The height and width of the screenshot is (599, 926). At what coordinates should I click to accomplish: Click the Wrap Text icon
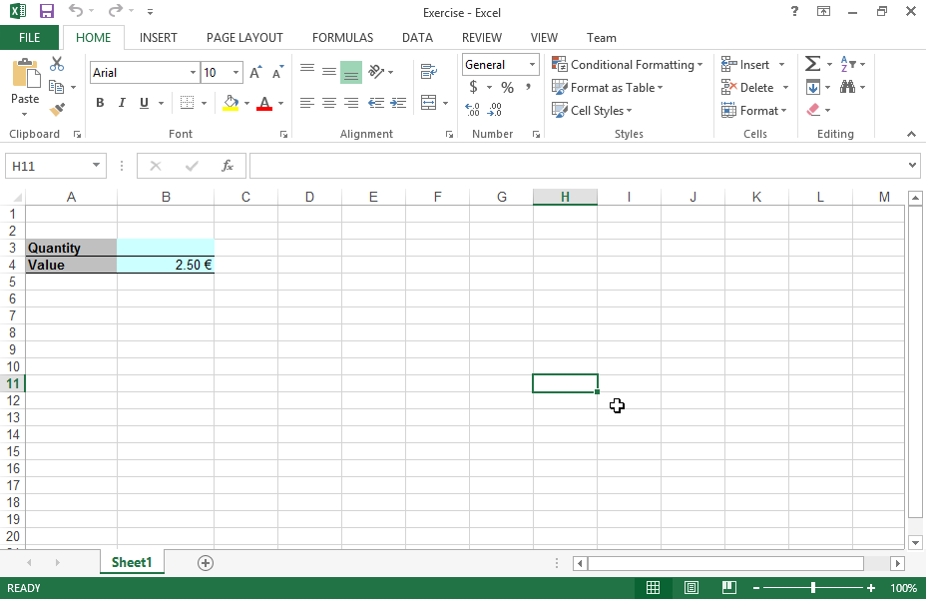click(x=429, y=72)
